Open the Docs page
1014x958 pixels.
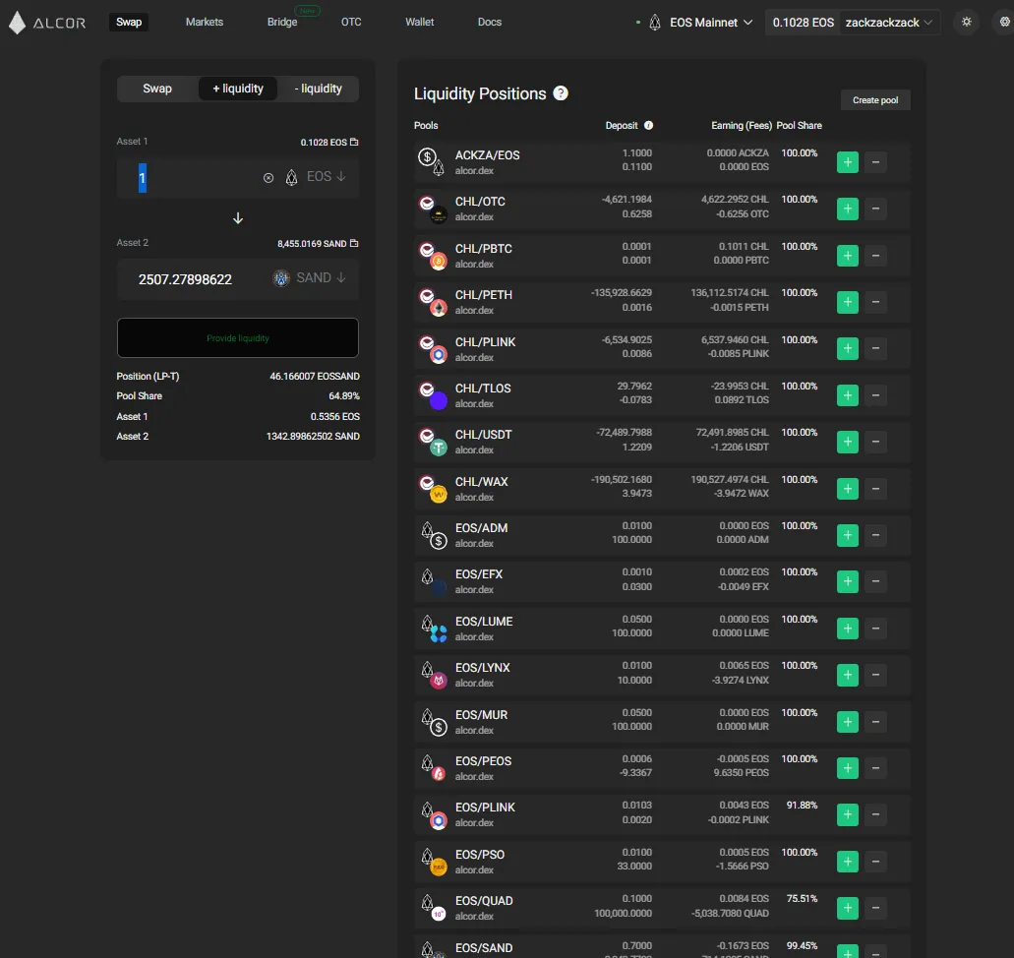click(x=490, y=22)
